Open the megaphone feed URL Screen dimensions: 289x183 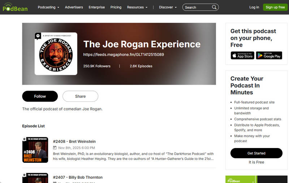click(x=124, y=55)
